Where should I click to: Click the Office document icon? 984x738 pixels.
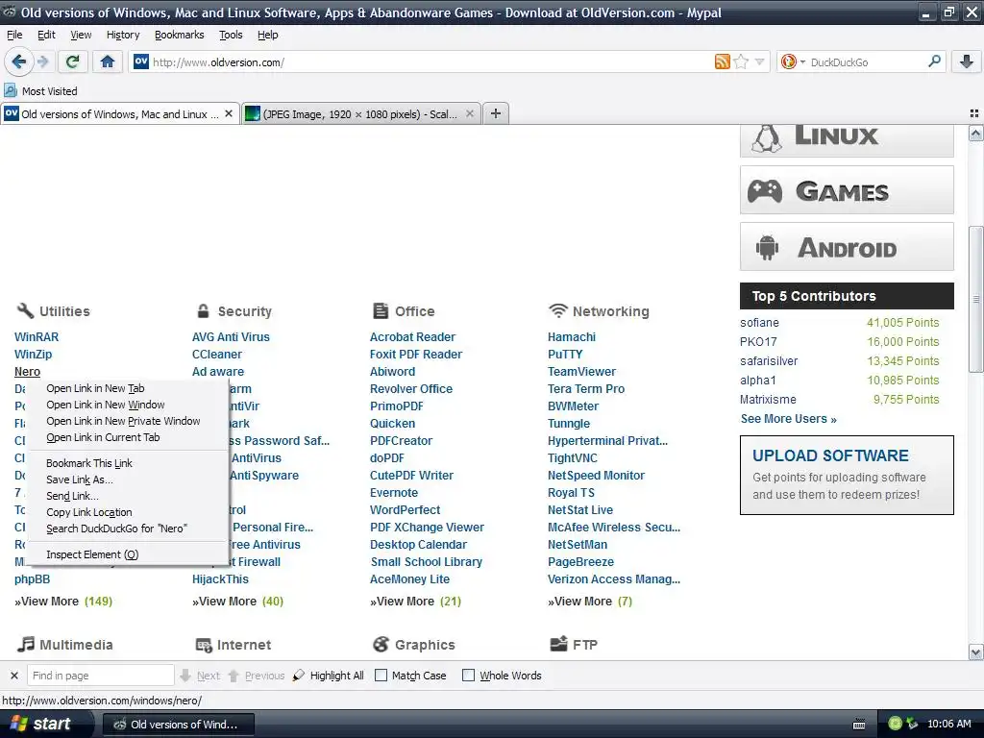click(381, 310)
